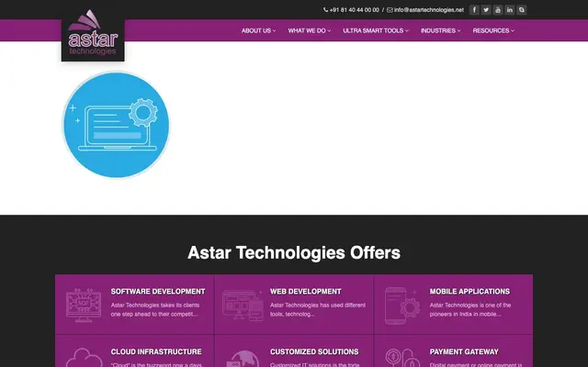Expand the Resources chevron
Viewport: 588px width, 367px height.
pos(513,30)
